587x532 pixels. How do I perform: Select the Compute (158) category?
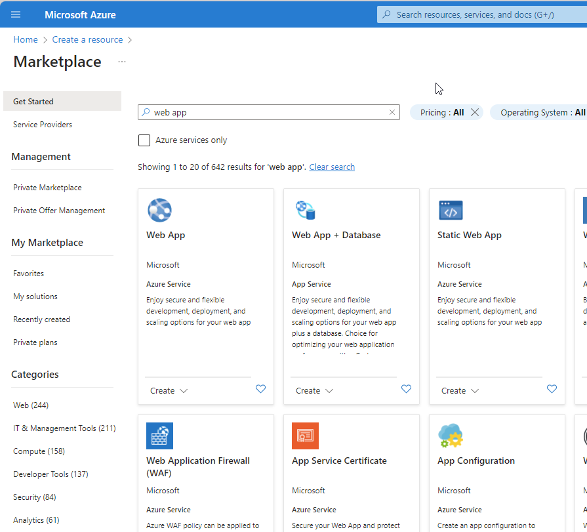(39, 451)
